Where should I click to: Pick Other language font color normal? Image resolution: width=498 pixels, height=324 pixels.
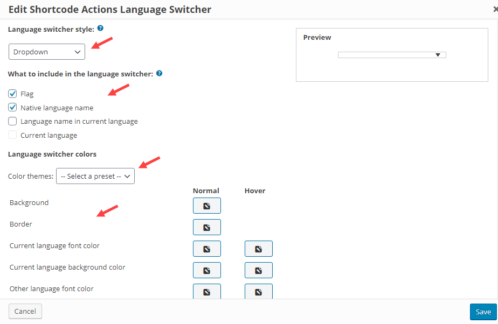(x=206, y=291)
